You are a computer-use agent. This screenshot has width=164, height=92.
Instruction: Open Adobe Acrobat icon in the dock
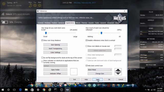click(109, 85)
